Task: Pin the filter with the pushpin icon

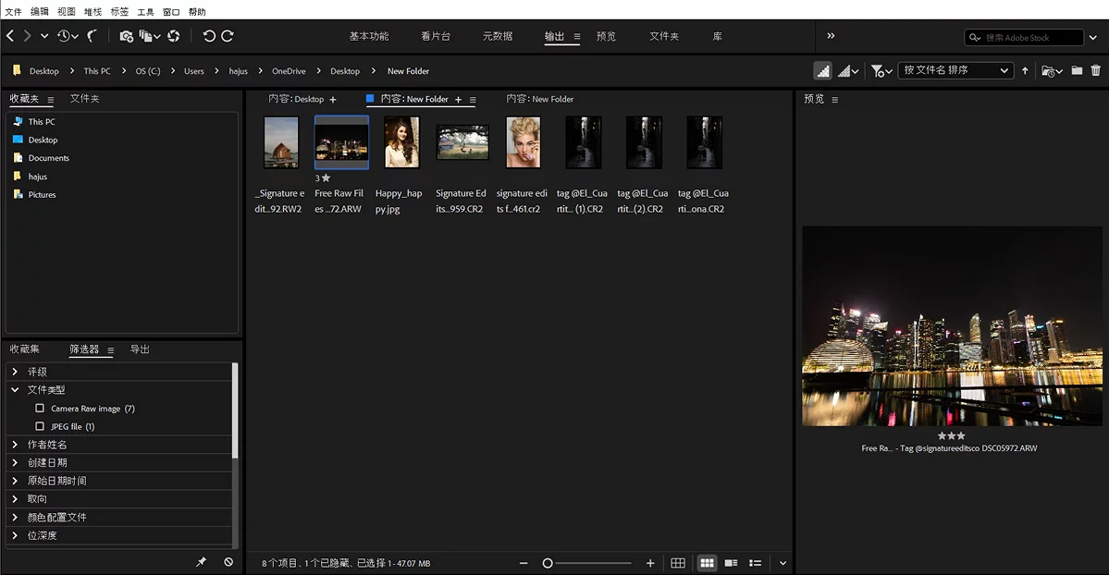Action: pos(201,561)
